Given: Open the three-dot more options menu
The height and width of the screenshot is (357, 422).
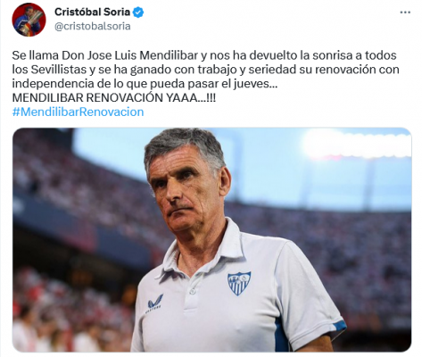Looking at the screenshot, I should click(405, 12).
